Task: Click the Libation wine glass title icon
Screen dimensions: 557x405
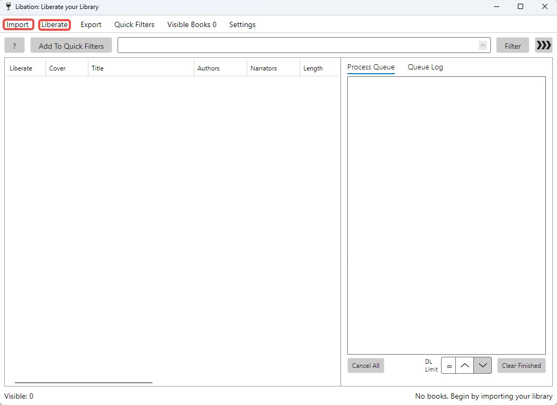Action: [x=8, y=7]
